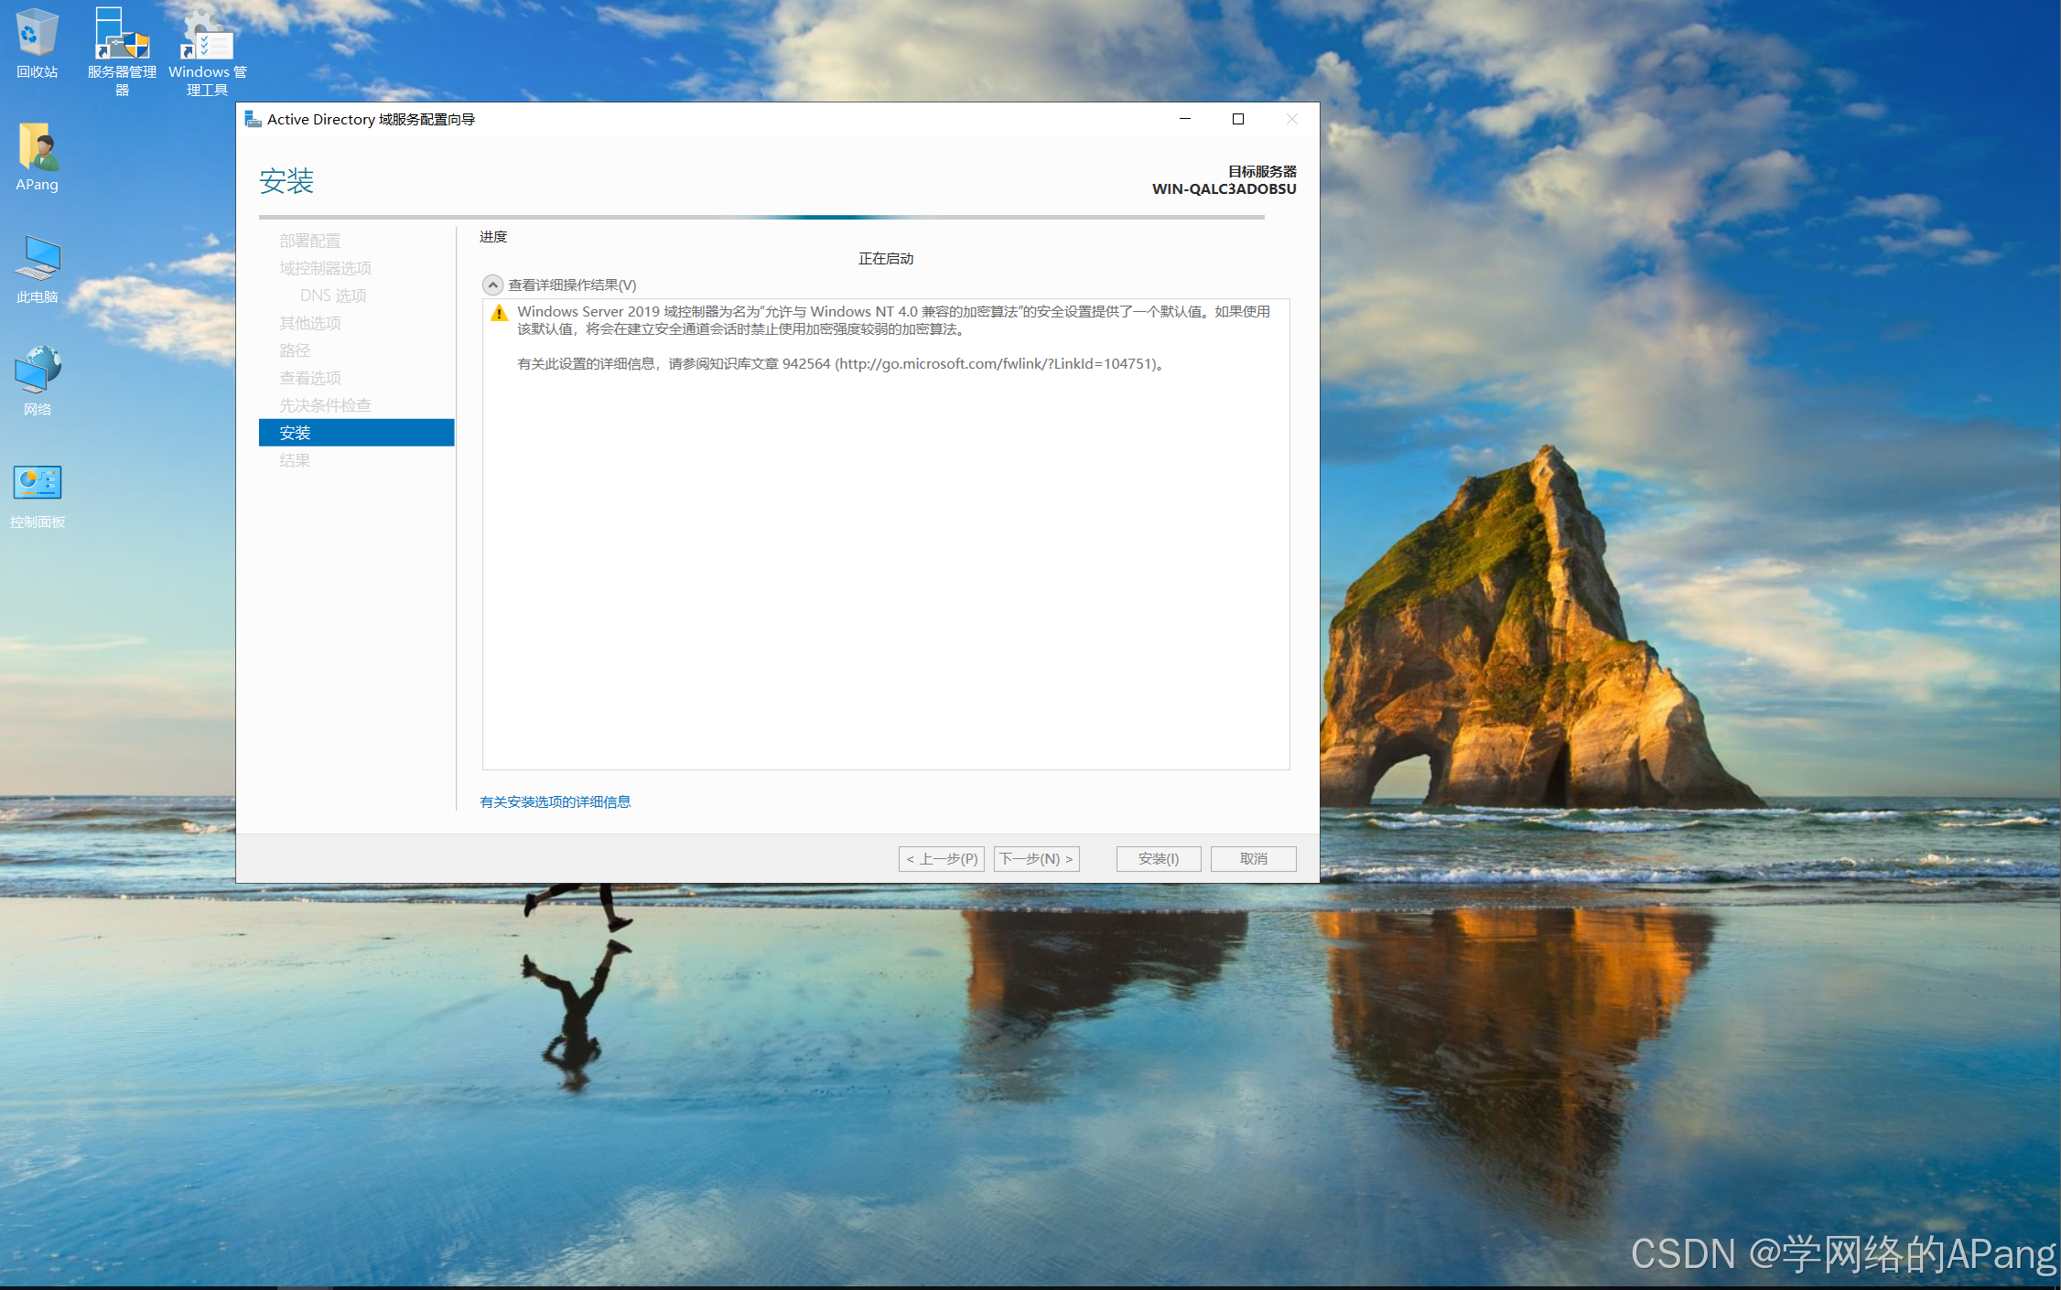
Task: Click the yellow warning triangle icon
Action: point(499,314)
